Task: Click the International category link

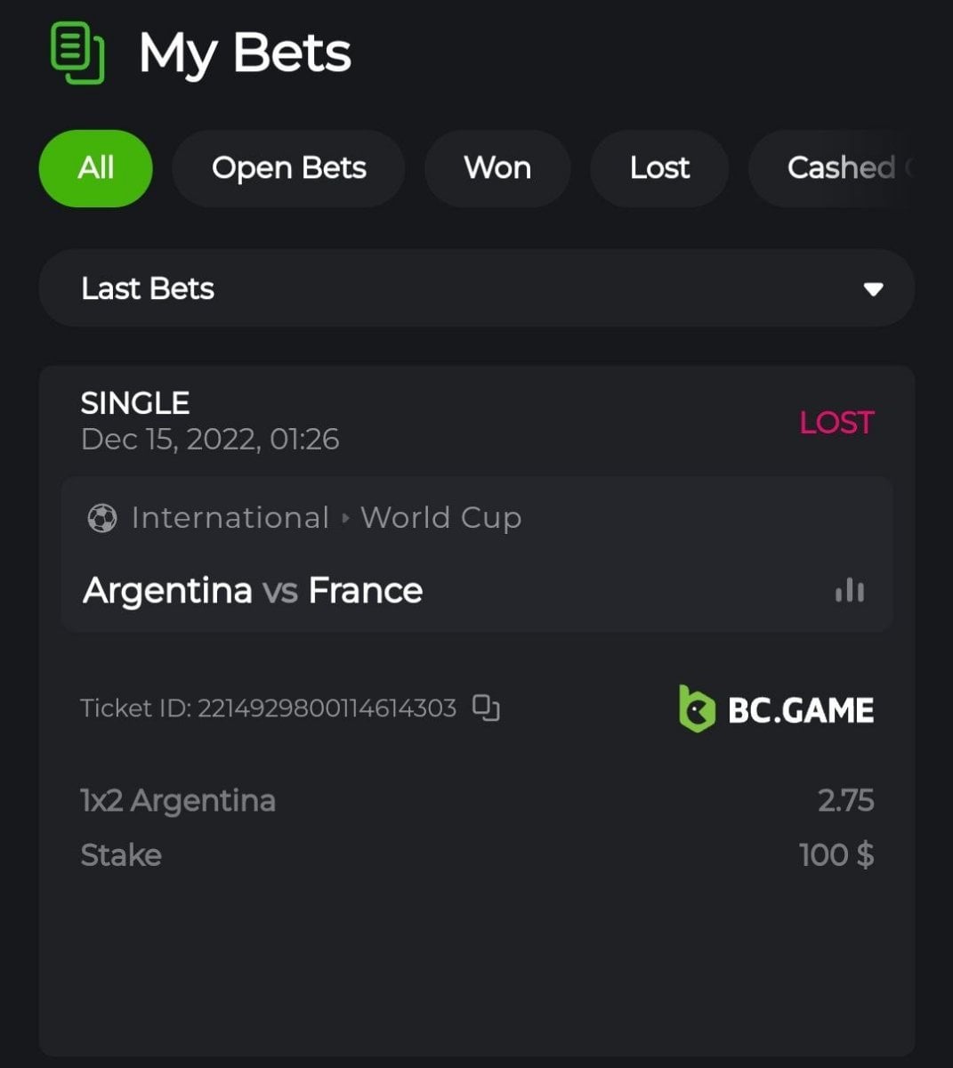Action: 230,518
